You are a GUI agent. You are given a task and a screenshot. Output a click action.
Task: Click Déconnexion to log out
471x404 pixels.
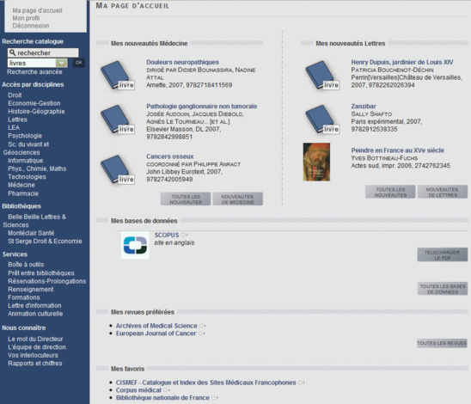31,26
